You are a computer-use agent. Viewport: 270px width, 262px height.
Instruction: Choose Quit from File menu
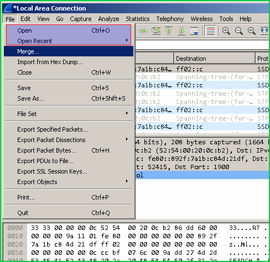tap(69, 213)
